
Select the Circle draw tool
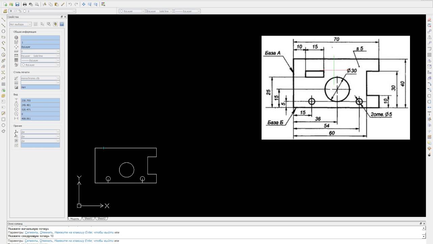pos(3,55)
